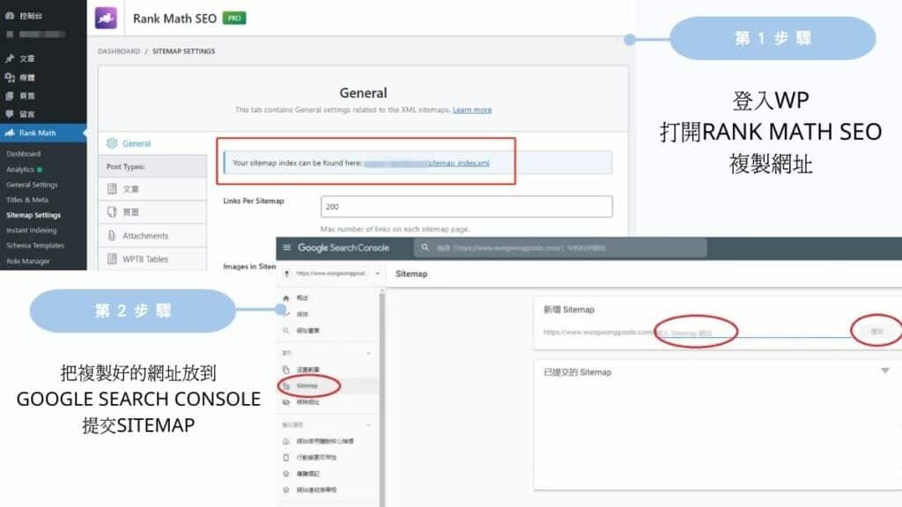Open the 文章 pin icon in WordPress sidebar
The image size is (902, 507).
pos(9,58)
